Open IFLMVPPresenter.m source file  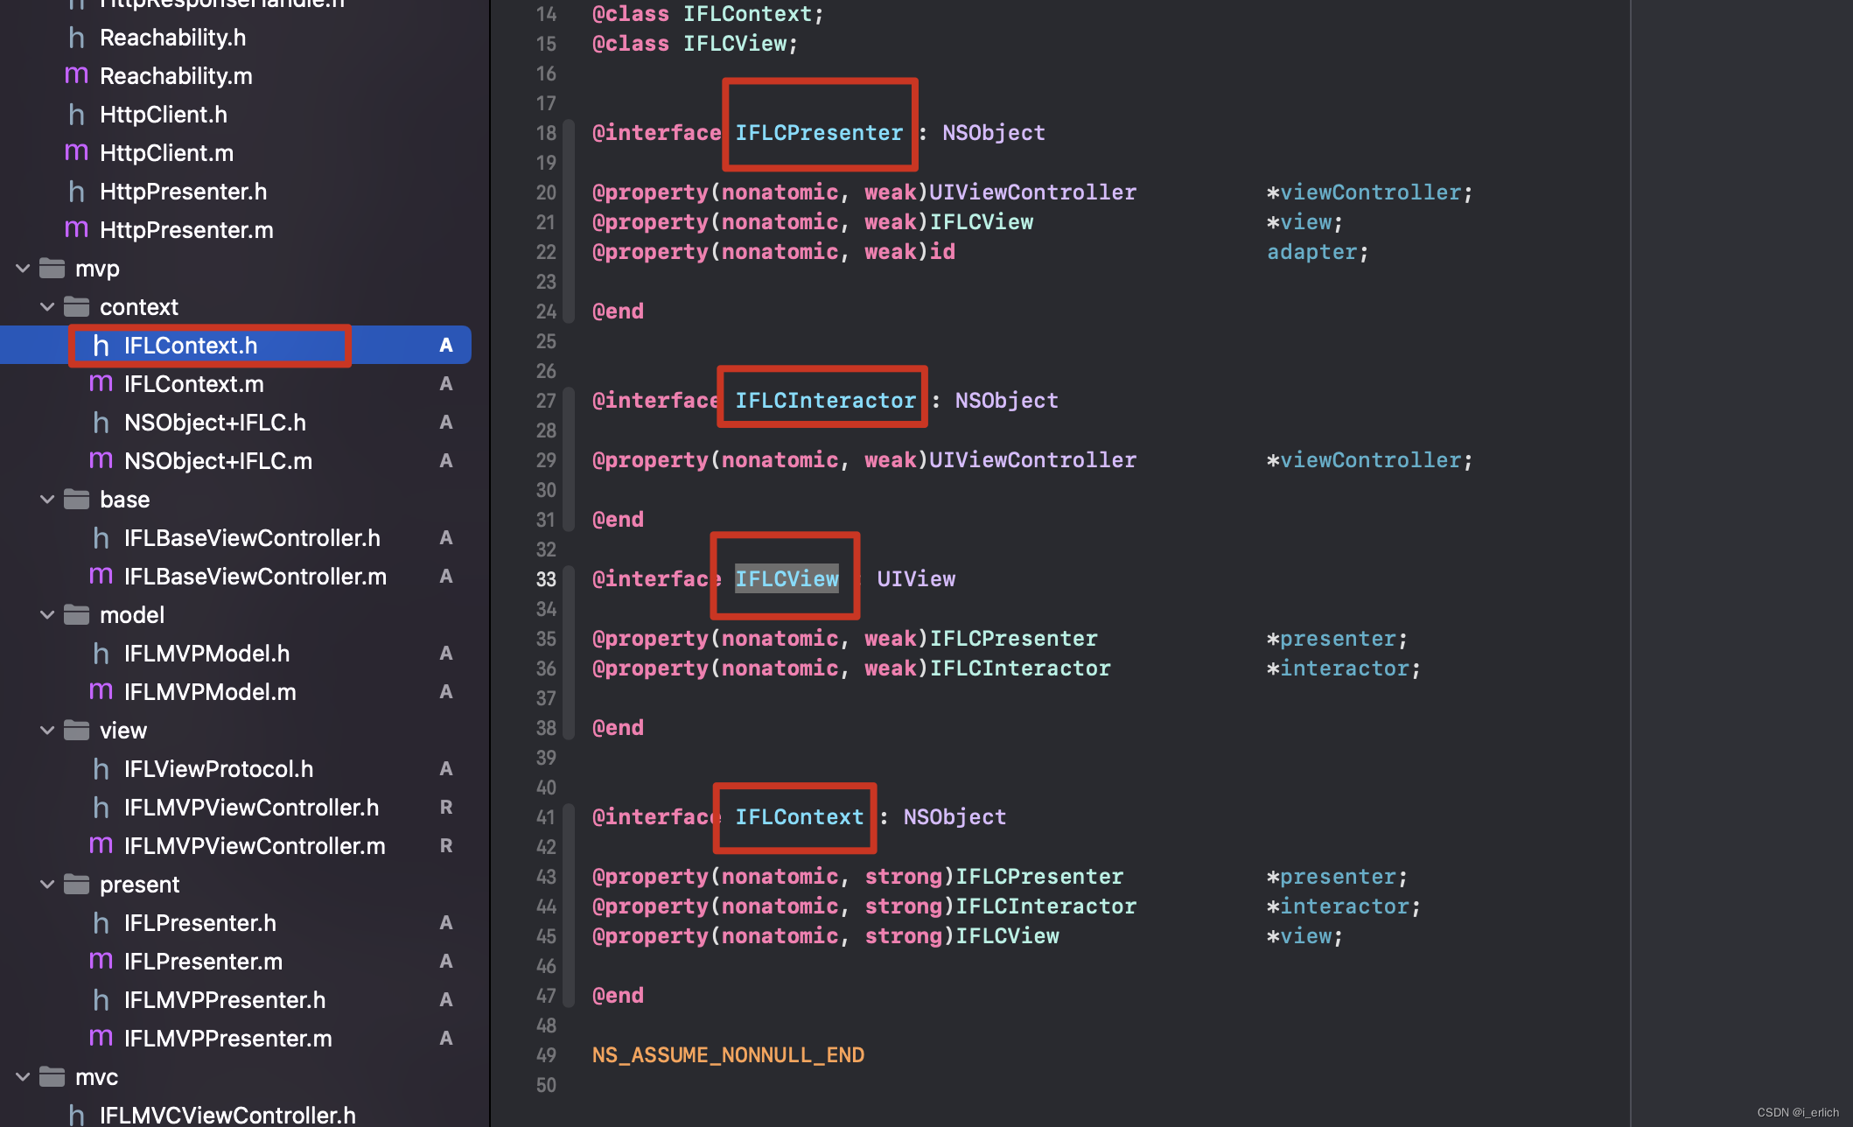[x=227, y=1039]
